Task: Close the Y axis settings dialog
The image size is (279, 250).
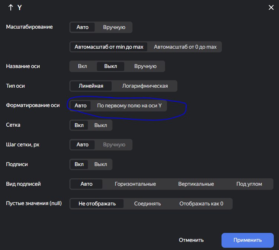Action: coord(271,7)
